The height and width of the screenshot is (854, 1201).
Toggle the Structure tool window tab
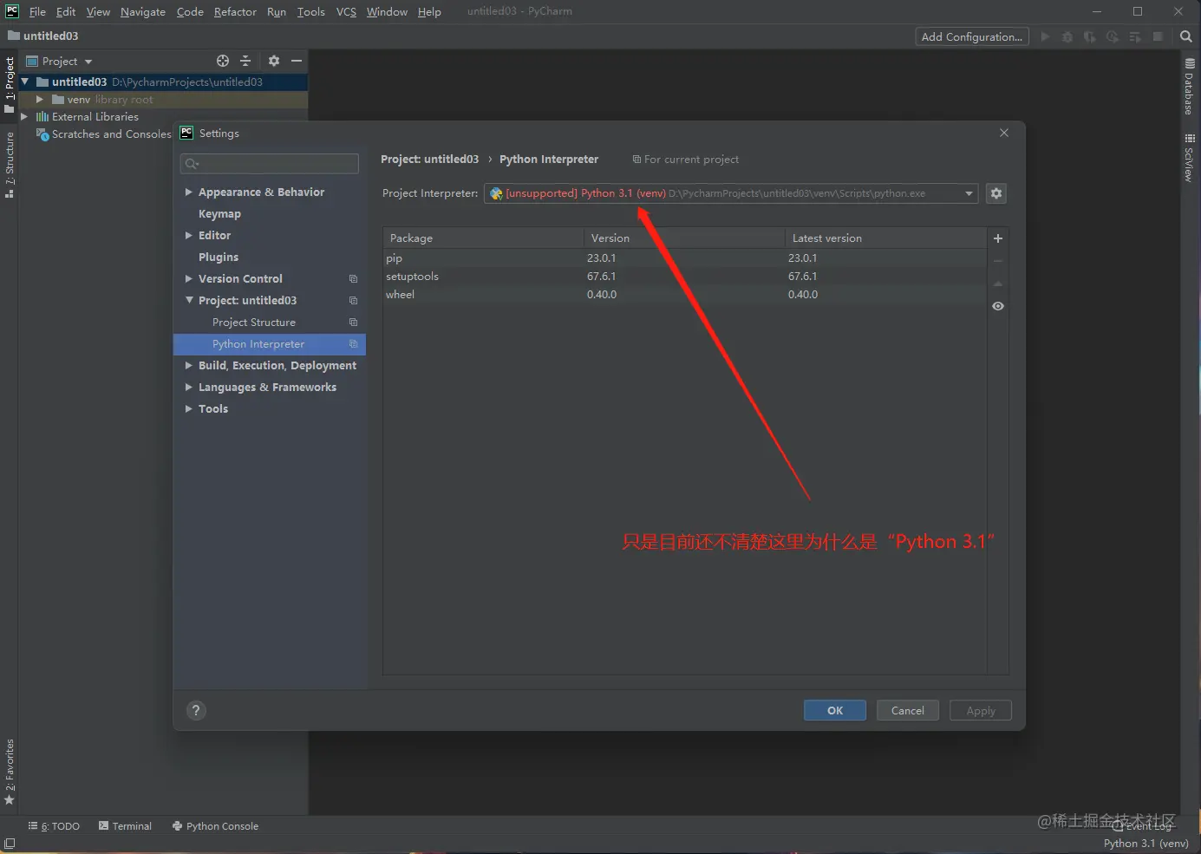coord(10,165)
